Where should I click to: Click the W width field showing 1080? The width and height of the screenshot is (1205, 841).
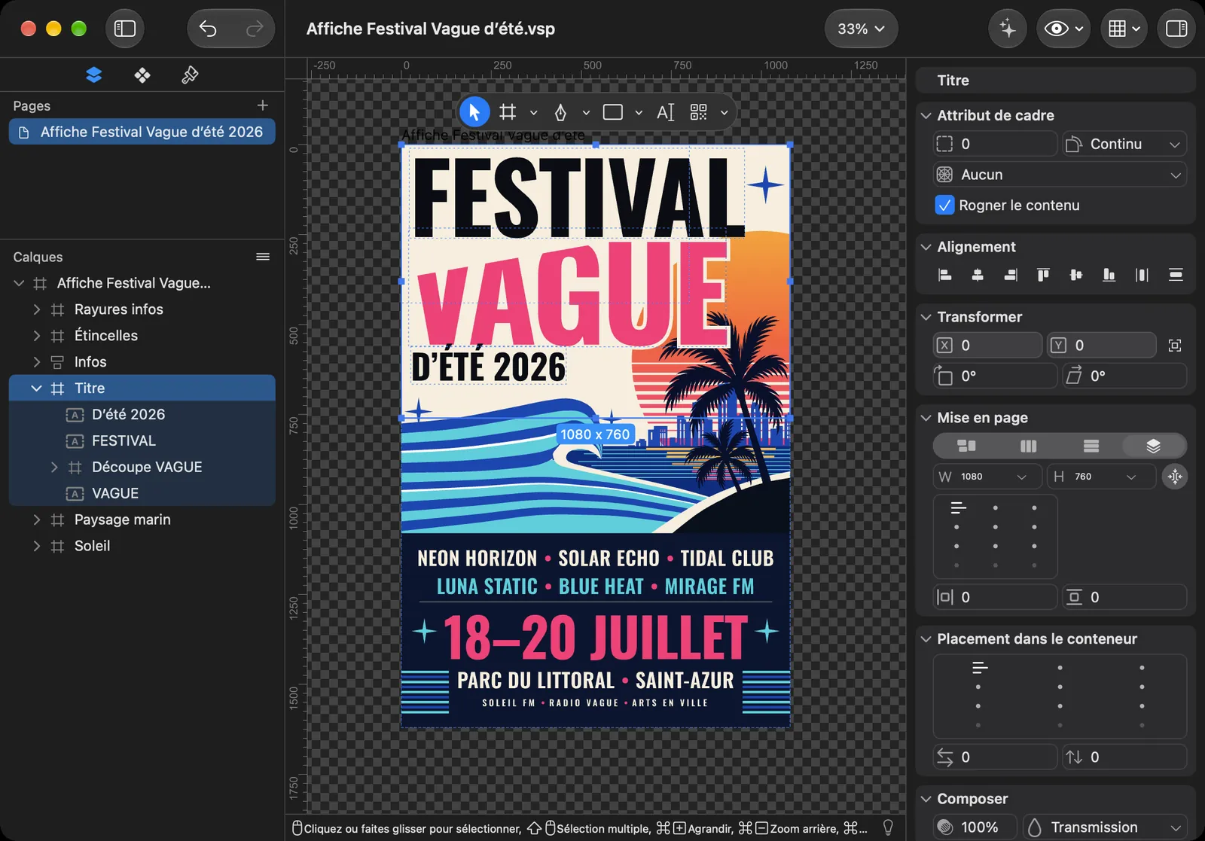pos(987,477)
